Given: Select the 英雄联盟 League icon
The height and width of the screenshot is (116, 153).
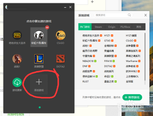Looking at the screenshot, I should tap(39, 59).
